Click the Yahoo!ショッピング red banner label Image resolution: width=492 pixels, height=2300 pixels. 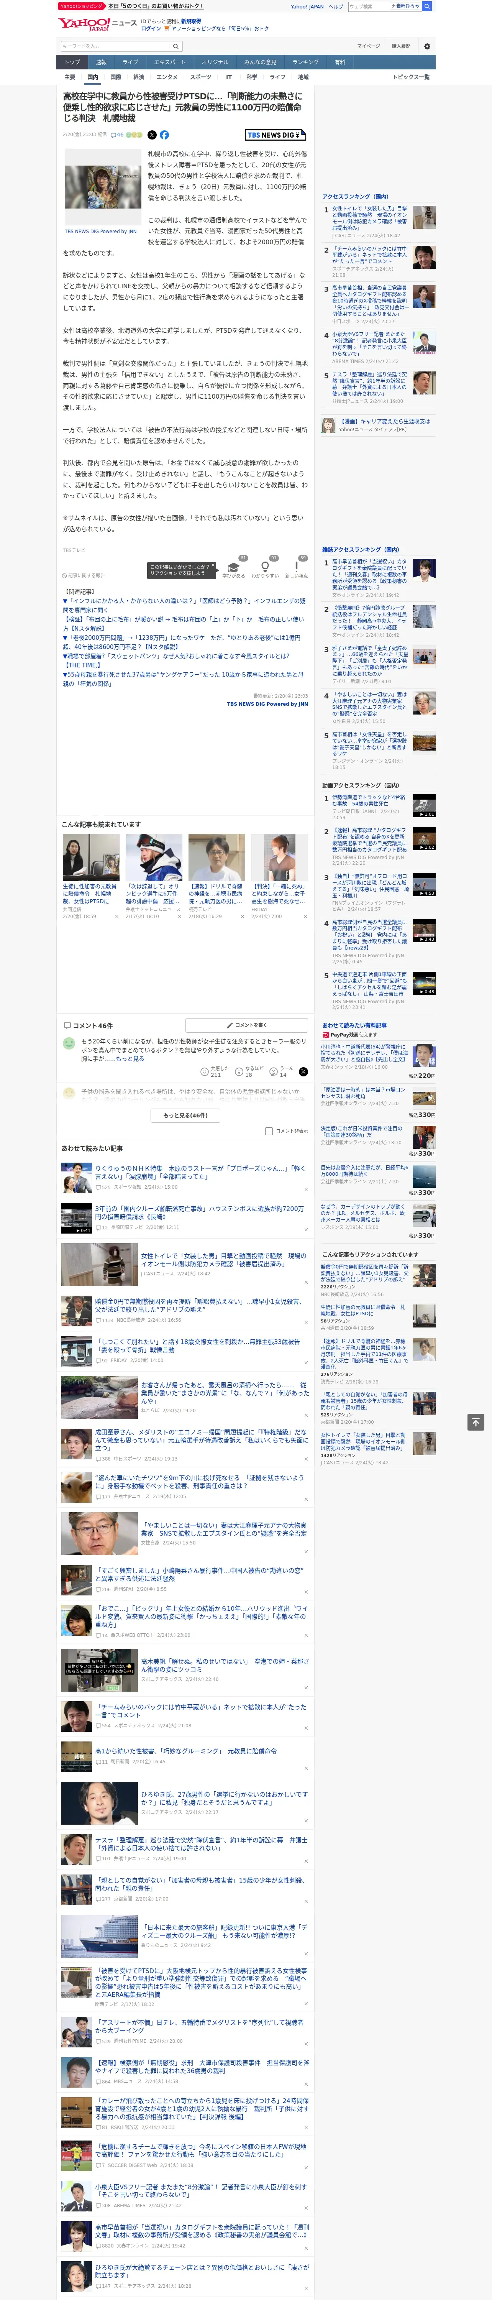(81, 5)
